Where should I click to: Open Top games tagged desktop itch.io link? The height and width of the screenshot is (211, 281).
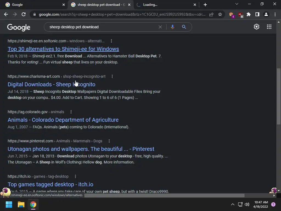tap(50, 184)
